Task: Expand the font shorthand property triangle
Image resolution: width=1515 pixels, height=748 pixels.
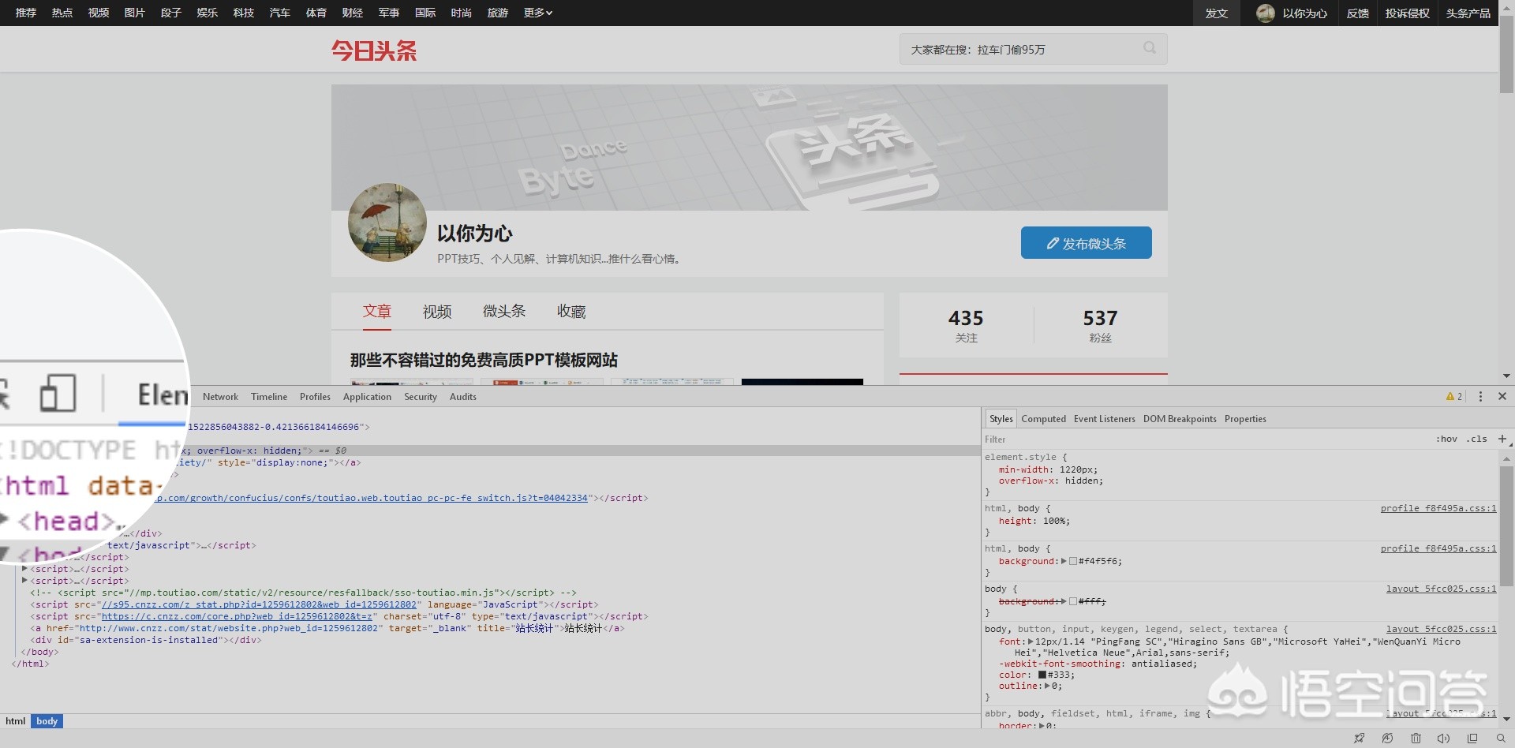Action: (x=1031, y=641)
